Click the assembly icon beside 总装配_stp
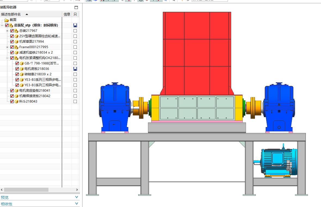The height and width of the screenshot is (207, 321). [x=11, y=25]
